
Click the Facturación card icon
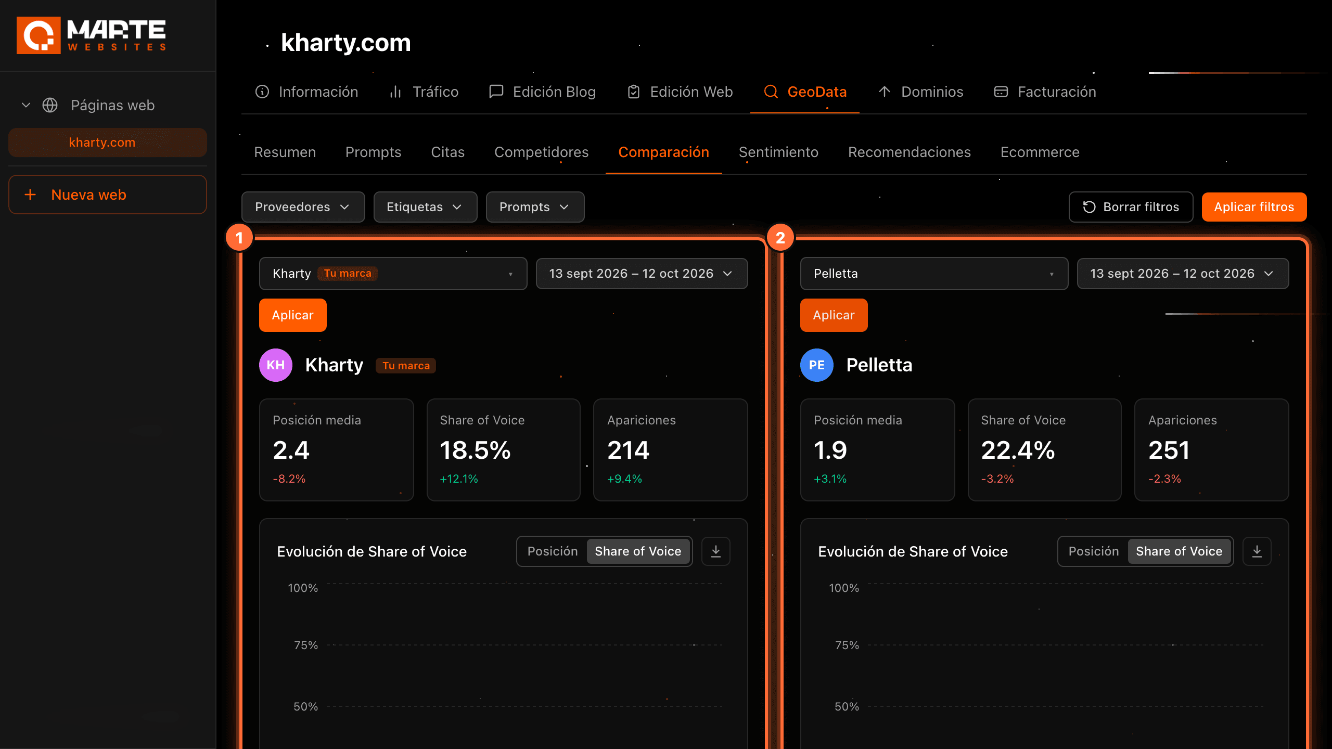click(1001, 92)
